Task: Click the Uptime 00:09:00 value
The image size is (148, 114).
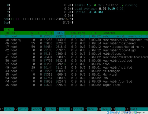Action: point(95,12)
